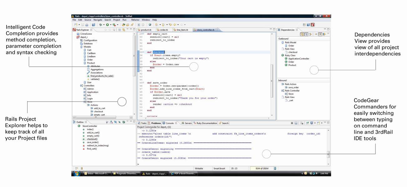Screen dimensions: 407x187
Task: Click the green Run icon in toolbar
Action: point(107,25)
